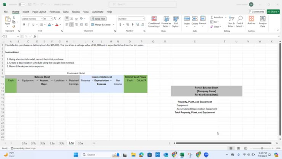Expand the font name dropdown
The image size is (282, 159).
pos(41,18)
